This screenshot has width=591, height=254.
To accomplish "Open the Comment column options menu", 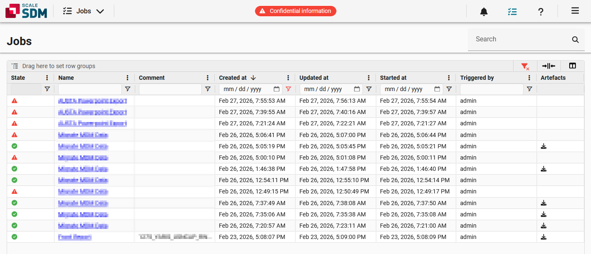I will click(x=208, y=78).
